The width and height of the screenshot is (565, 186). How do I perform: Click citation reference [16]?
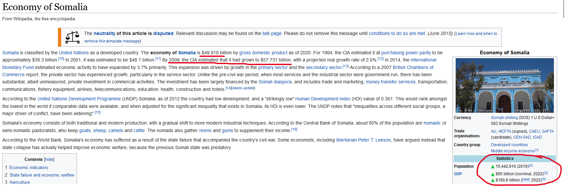294,129
